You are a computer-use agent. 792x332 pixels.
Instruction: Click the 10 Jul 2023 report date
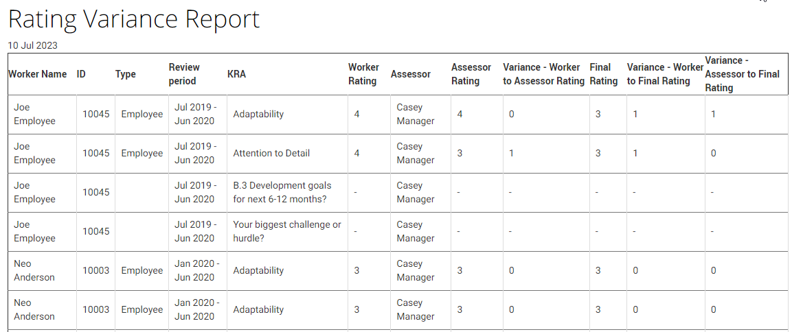coord(33,45)
